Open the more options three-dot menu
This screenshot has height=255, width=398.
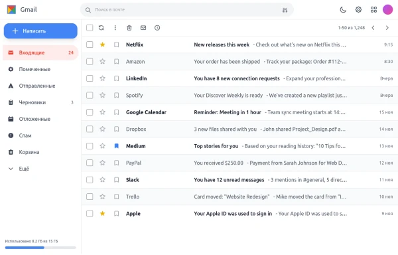click(115, 28)
